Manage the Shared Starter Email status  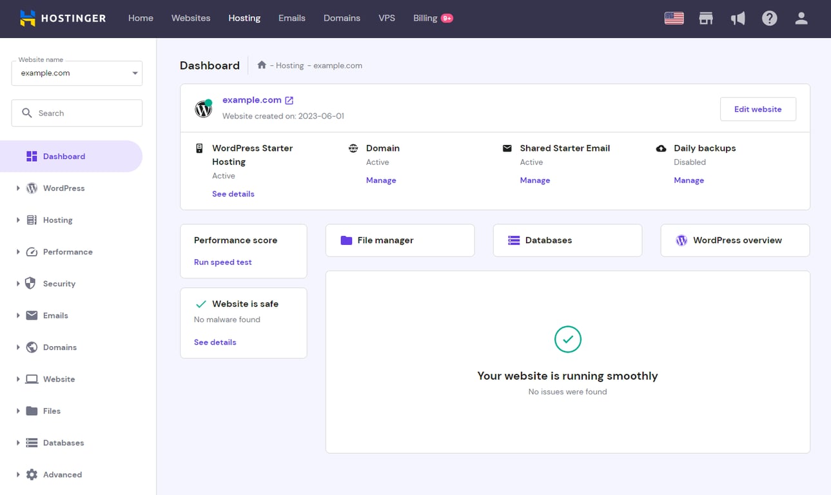pyautogui.click(x=535, y=180)
